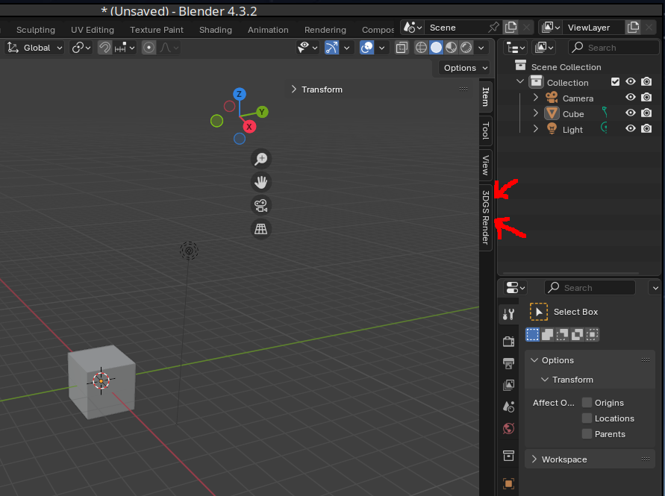The height and width of the screenshot is (496, 665).
Task: Click the pan hand viewport icon
Action: (x=261, y=182)
